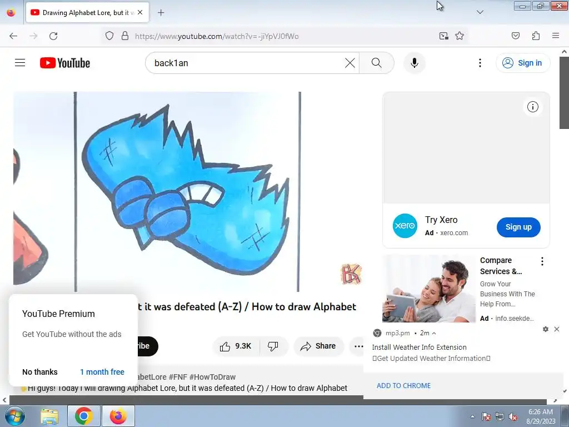This screenshot has height=427, width=569.
Task: Open network tray icon
Action: (500, 417)
